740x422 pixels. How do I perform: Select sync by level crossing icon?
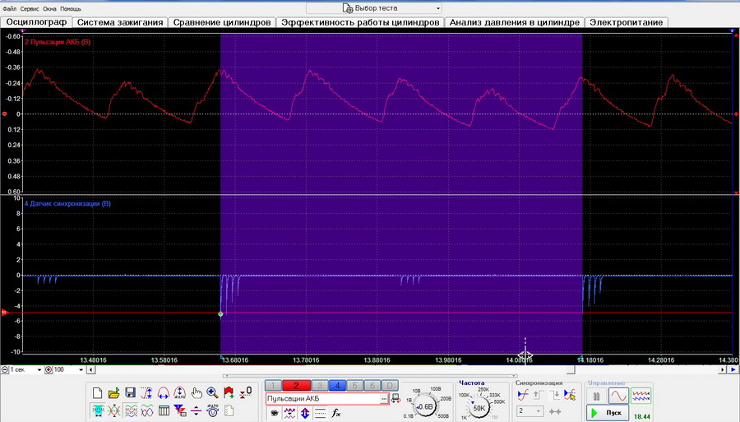(x=523, y=395)
